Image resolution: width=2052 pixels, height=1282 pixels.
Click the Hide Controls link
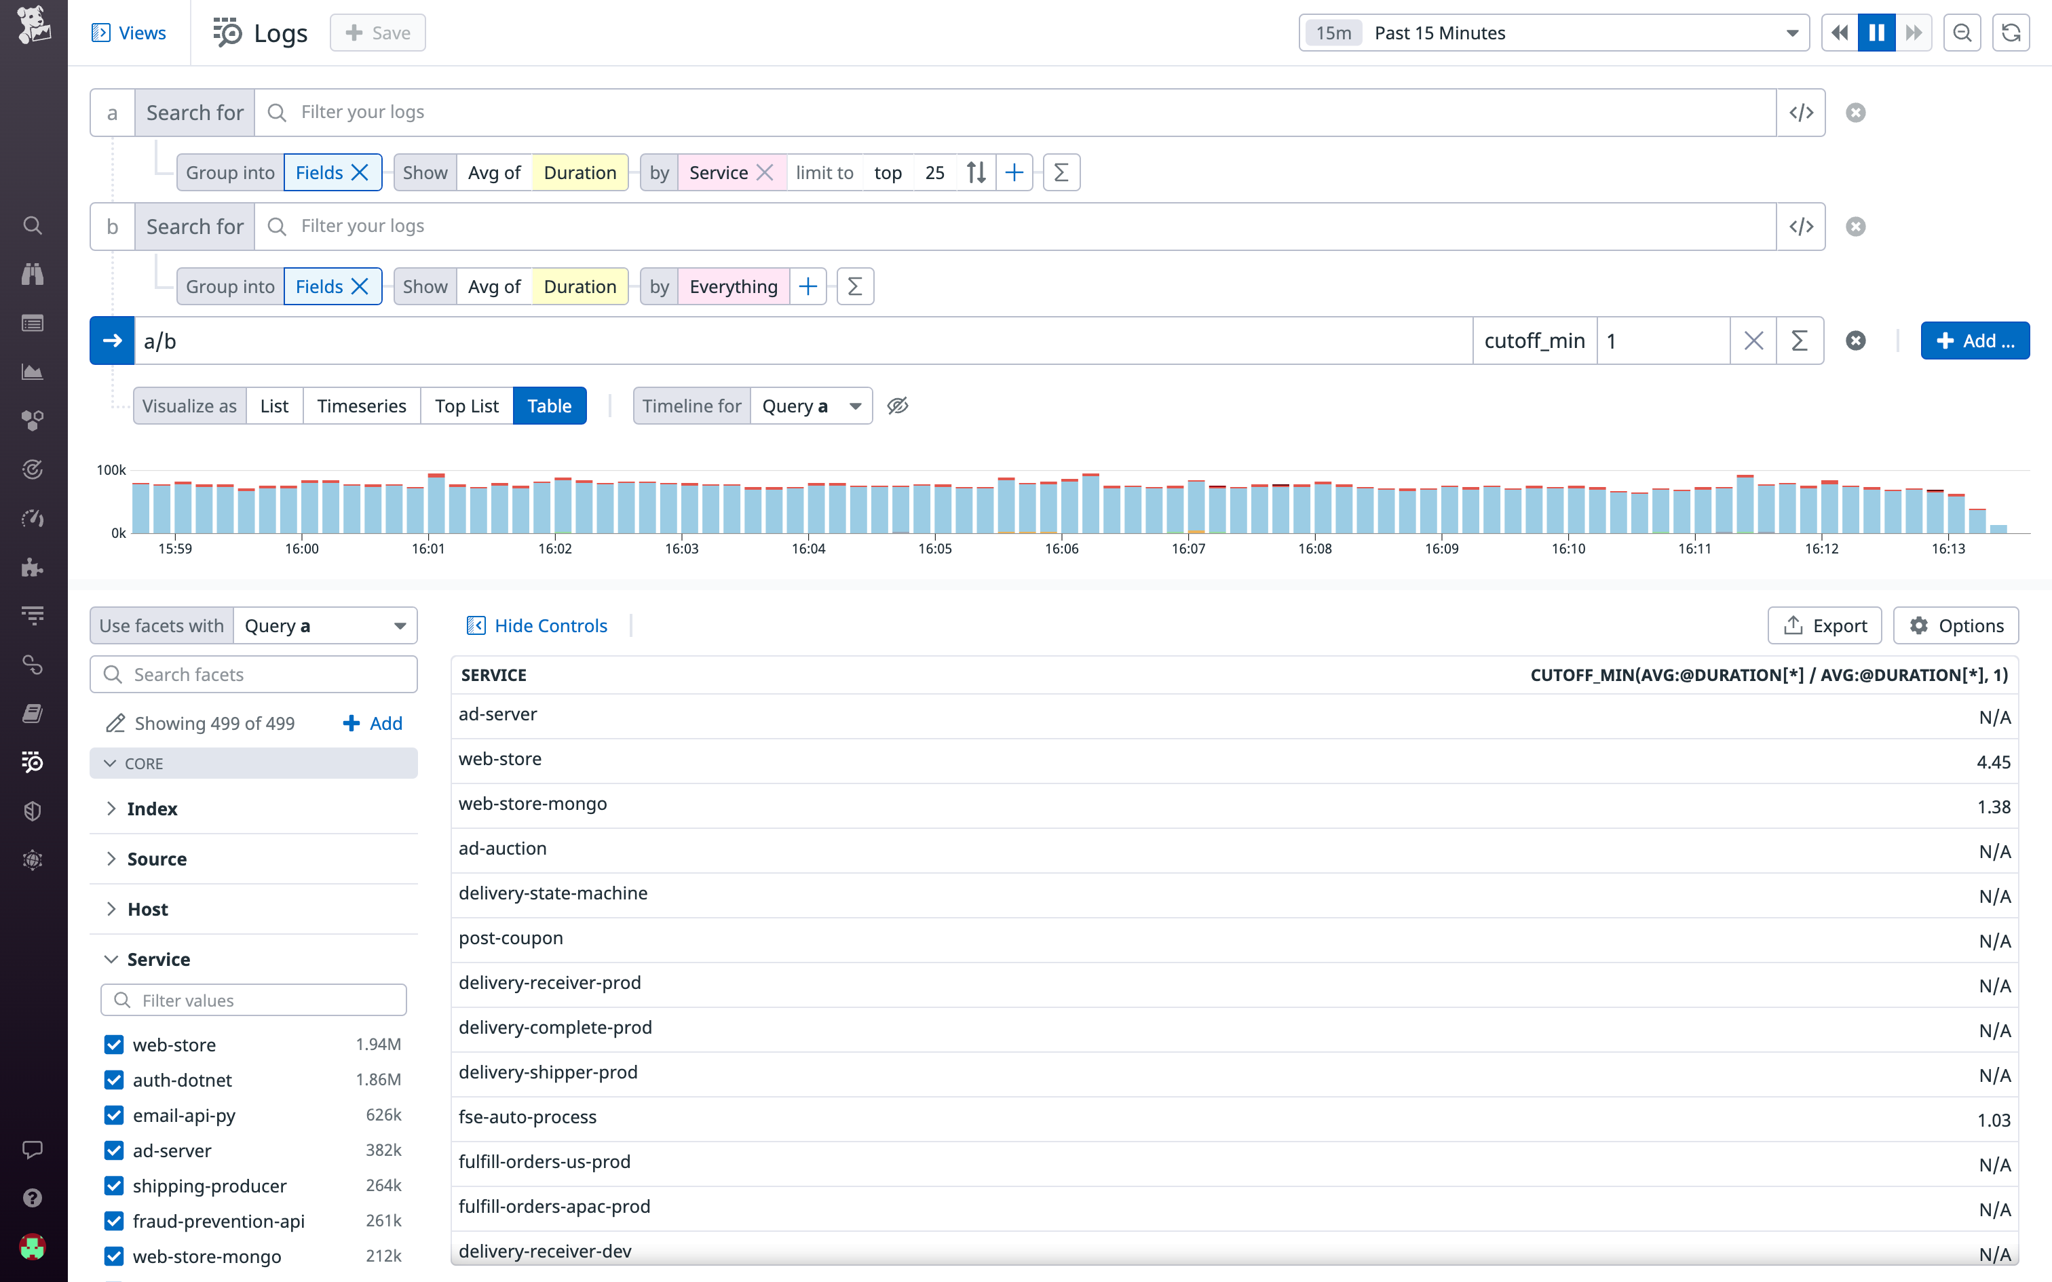(x=537, y=625)
